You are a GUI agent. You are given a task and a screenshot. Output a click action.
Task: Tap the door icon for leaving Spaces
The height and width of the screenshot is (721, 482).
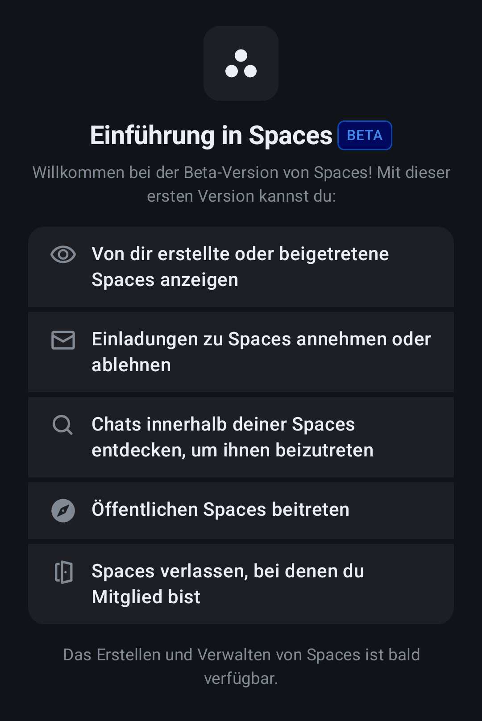click(63, 572)
